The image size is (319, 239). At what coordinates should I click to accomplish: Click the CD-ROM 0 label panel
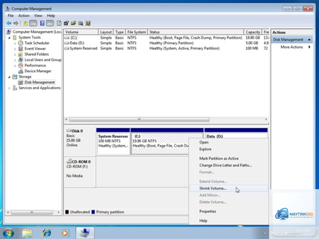79,172
